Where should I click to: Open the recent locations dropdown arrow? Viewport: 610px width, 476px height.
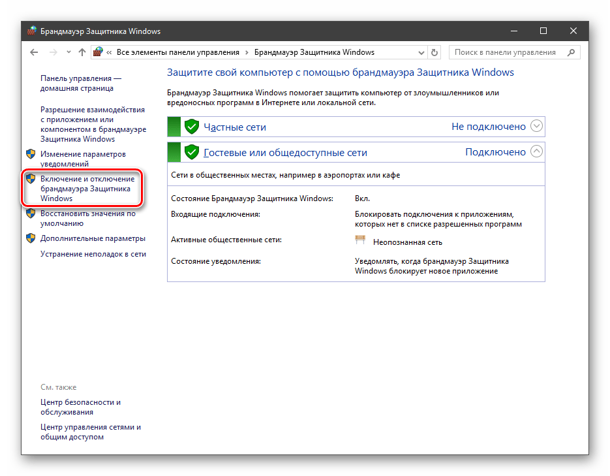coord(68,52)
